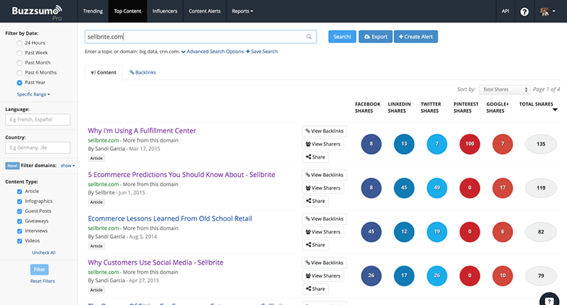Click total shares bubble showing 135

pos(541,144)
